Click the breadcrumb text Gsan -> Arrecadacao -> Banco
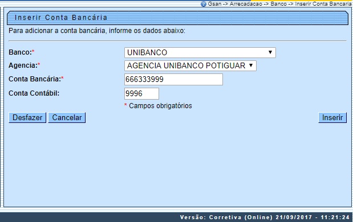This screenshot has width=353, height=222. 247,4
